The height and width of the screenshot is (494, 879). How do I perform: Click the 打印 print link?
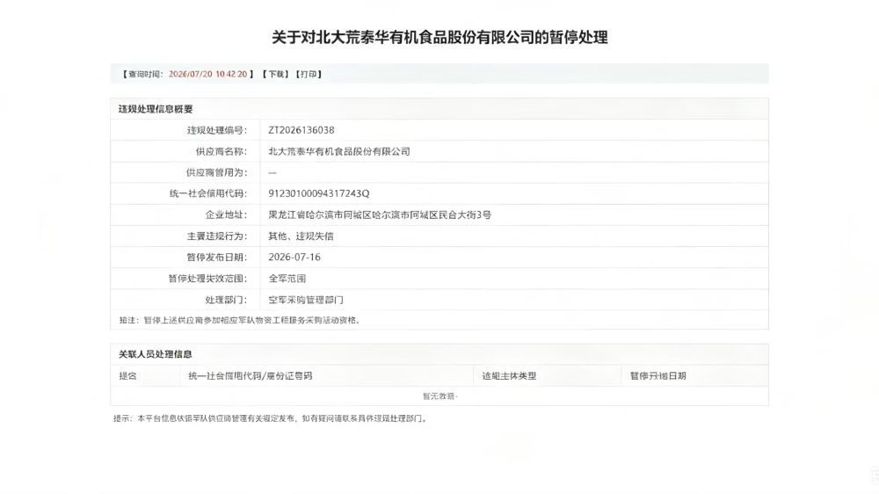(x=309, y=74)
